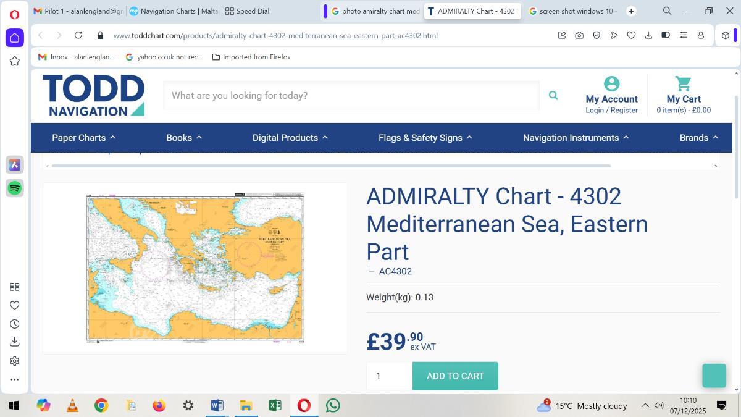Click the My Account profile icon
This screenshot has width=741, height=417.
point(611,83)
